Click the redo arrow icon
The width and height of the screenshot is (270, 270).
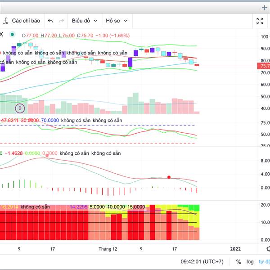(x=61, y=21)
